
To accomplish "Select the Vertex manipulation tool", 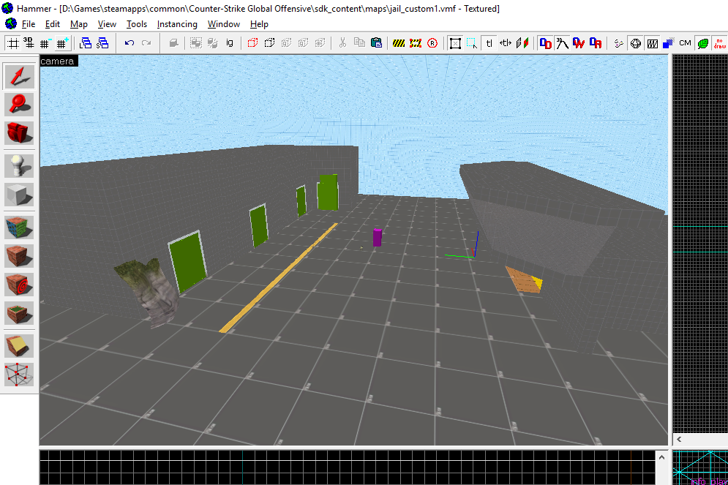I will click(x=19, y=374).
